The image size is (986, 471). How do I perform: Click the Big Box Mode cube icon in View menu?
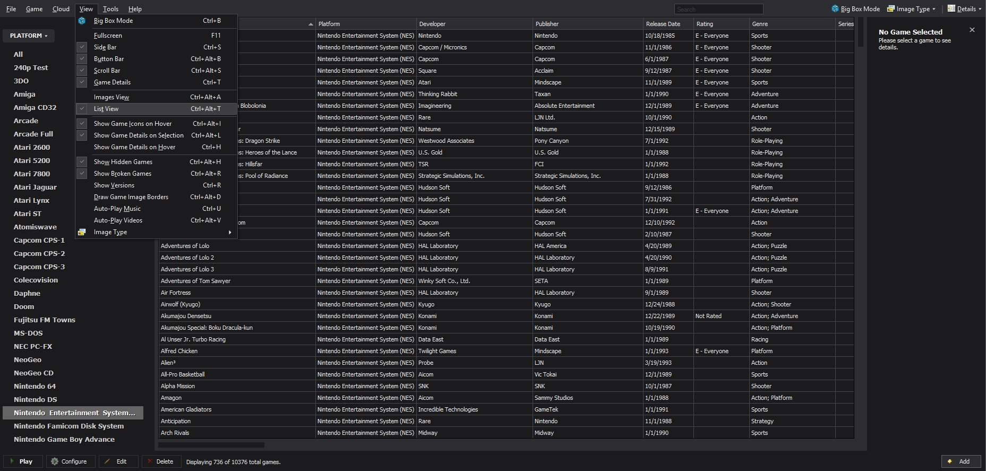tap(82, 21)
